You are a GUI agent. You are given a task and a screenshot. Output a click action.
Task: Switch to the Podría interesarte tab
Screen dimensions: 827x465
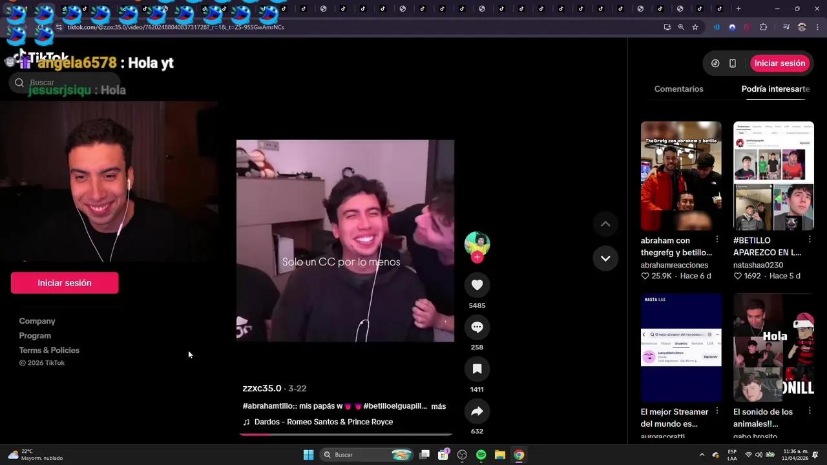tap(775, 89)
